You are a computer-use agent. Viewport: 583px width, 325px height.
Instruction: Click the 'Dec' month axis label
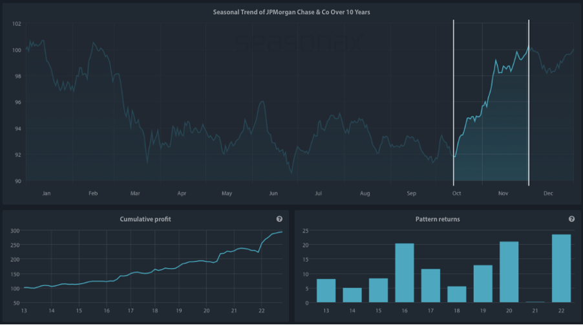click(x=548, y=193)
